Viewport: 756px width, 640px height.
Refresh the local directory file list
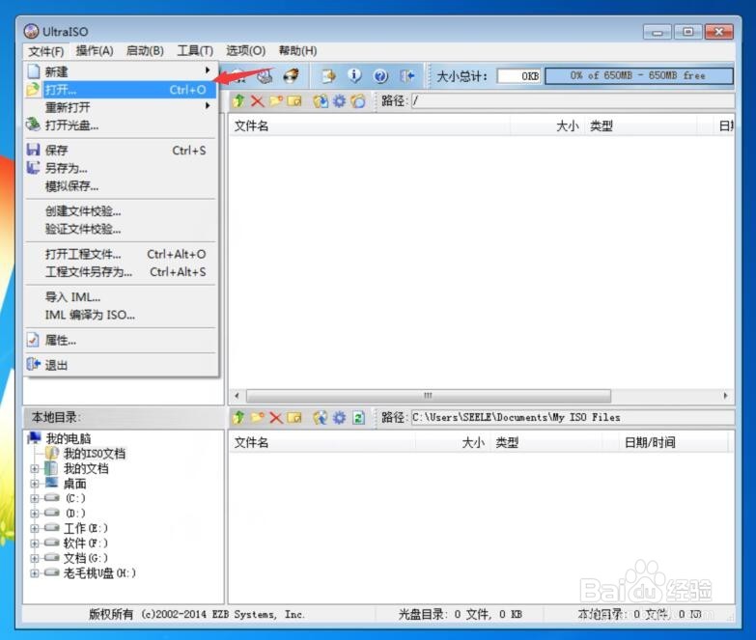(358, 417)
